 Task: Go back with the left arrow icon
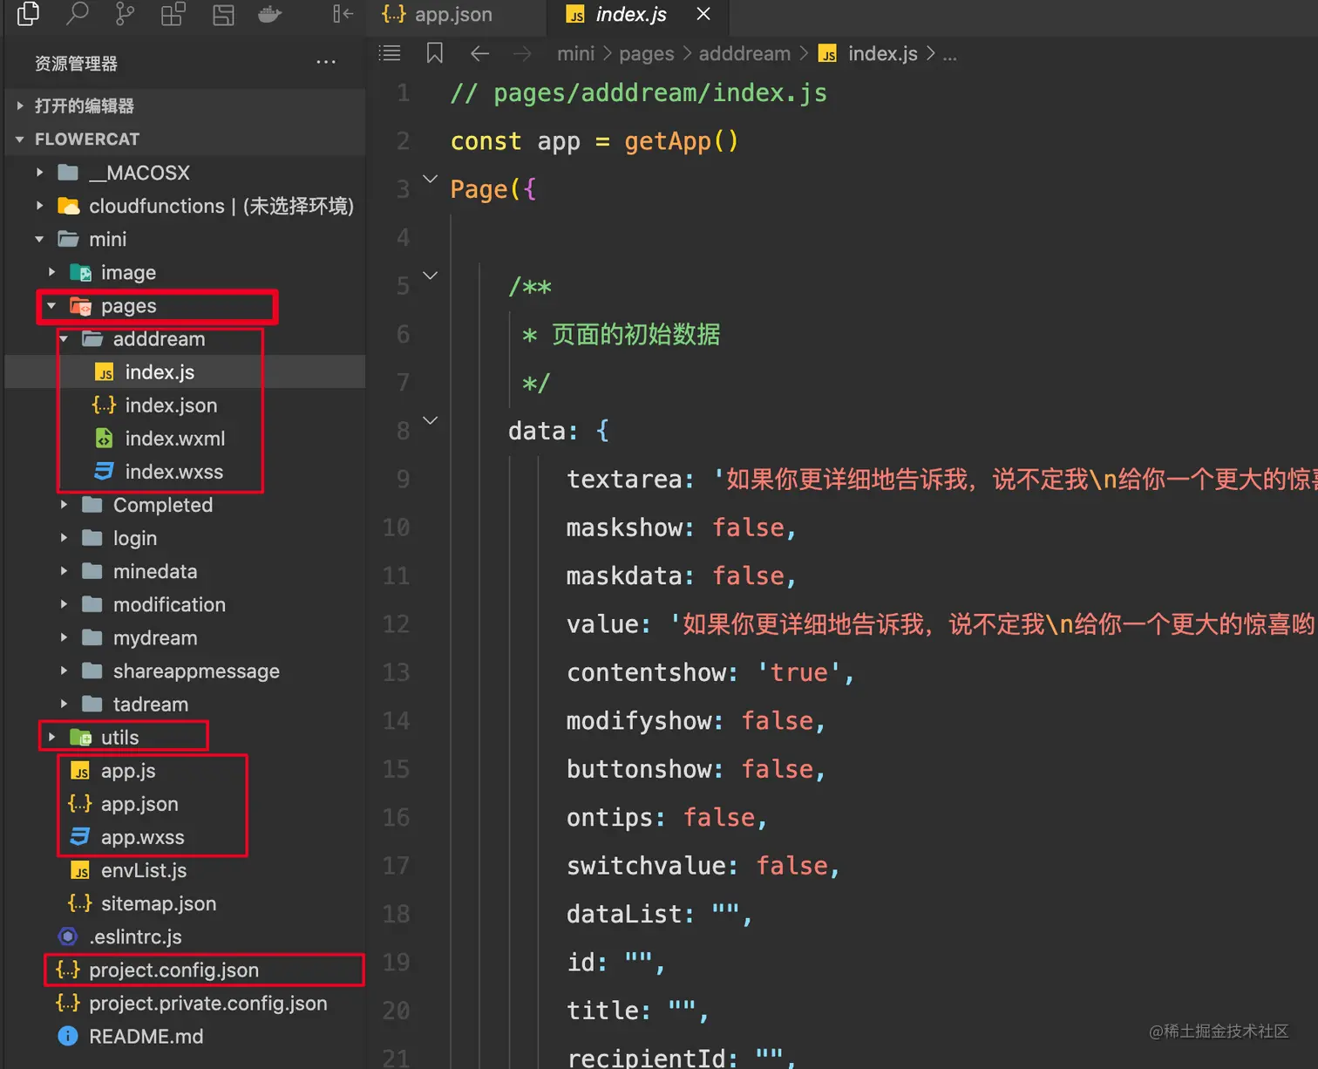coord(479,54)
